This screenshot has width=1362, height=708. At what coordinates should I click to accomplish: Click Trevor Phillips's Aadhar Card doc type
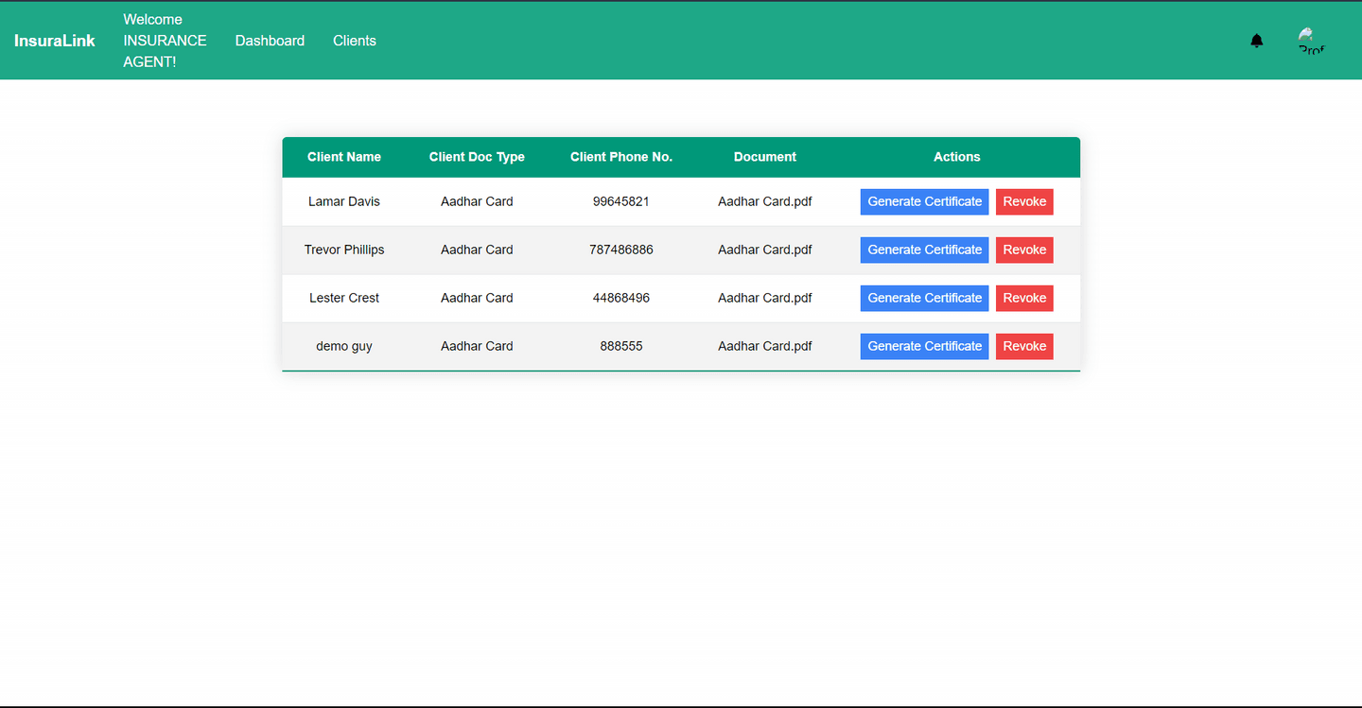click(477, 250)
